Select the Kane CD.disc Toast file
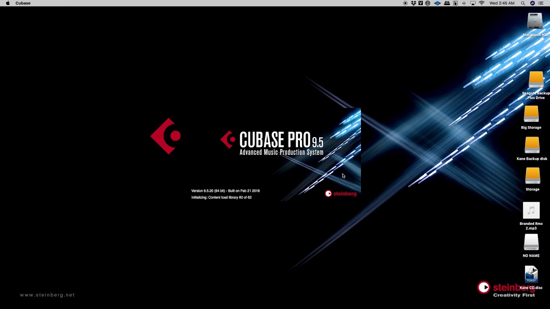The image size is (550, 309). pos(531,278)
